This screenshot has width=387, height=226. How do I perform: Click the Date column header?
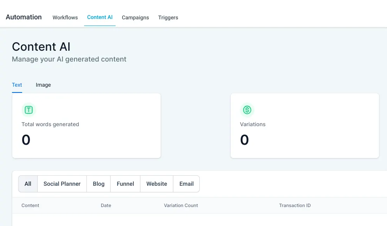click(106, 205)
